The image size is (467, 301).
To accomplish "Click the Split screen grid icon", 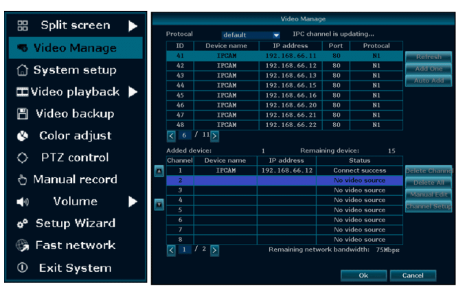I will coord(22,26).
